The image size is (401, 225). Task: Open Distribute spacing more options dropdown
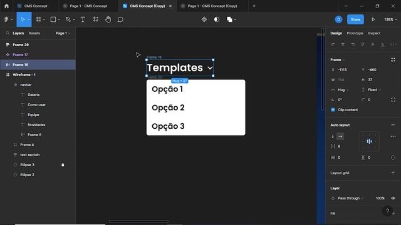tap(393, 44)
